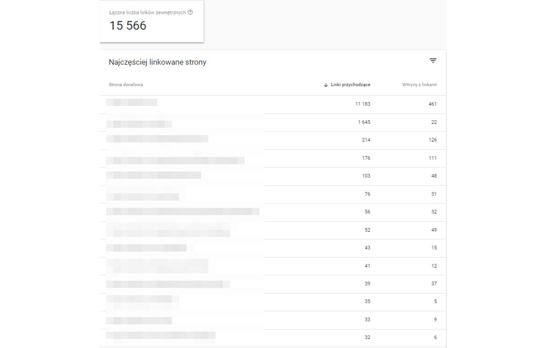Click the row with 76 incoming links
Viewport: 547px width, 348px height.
(273, 194)
